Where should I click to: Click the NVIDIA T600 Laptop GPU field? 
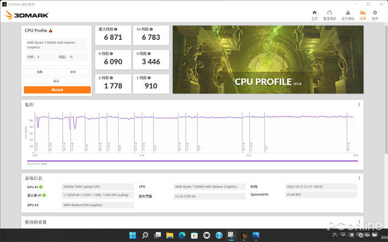98,186
